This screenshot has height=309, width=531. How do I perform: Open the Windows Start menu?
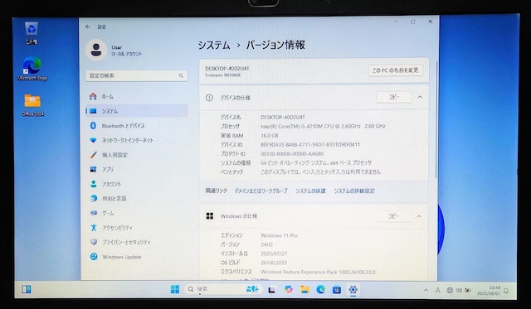pyautogui.click(x=175, y=289)
